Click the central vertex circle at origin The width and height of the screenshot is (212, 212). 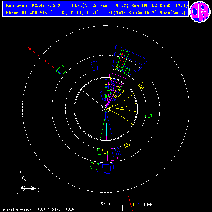106,109
